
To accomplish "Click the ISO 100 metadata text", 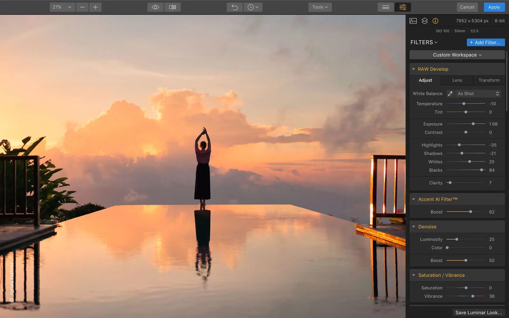I will [x=443, y=31].
